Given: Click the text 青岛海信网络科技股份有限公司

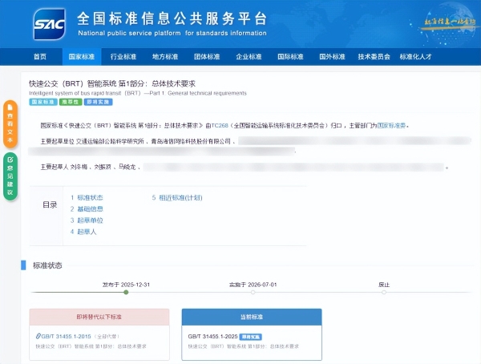Looking at the screenshot, I should (x=191, y=141).
